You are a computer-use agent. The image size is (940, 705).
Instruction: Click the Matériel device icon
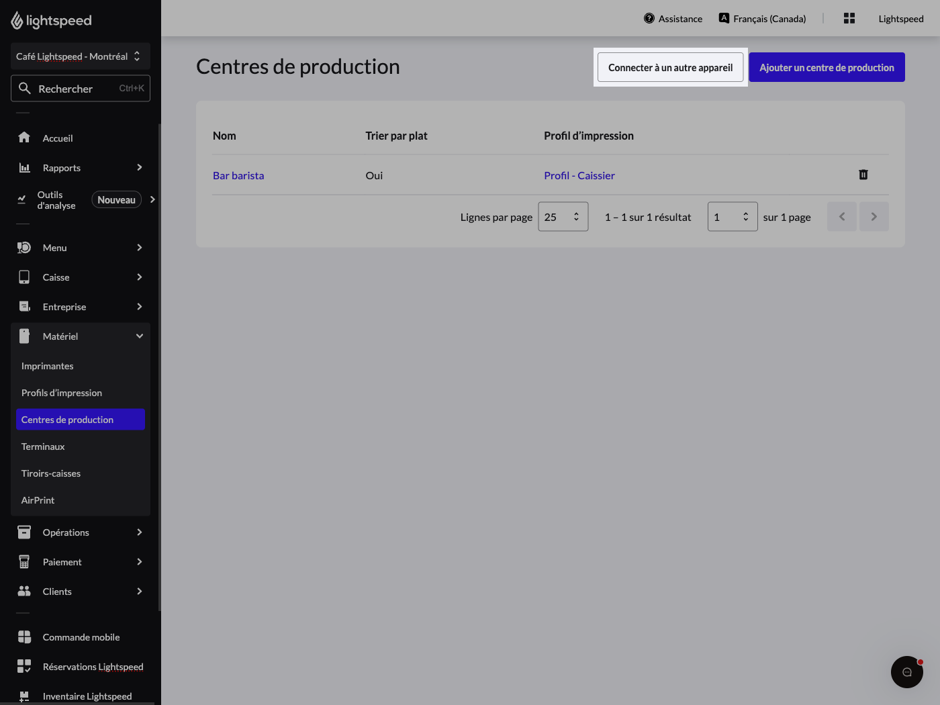[24, 336]
